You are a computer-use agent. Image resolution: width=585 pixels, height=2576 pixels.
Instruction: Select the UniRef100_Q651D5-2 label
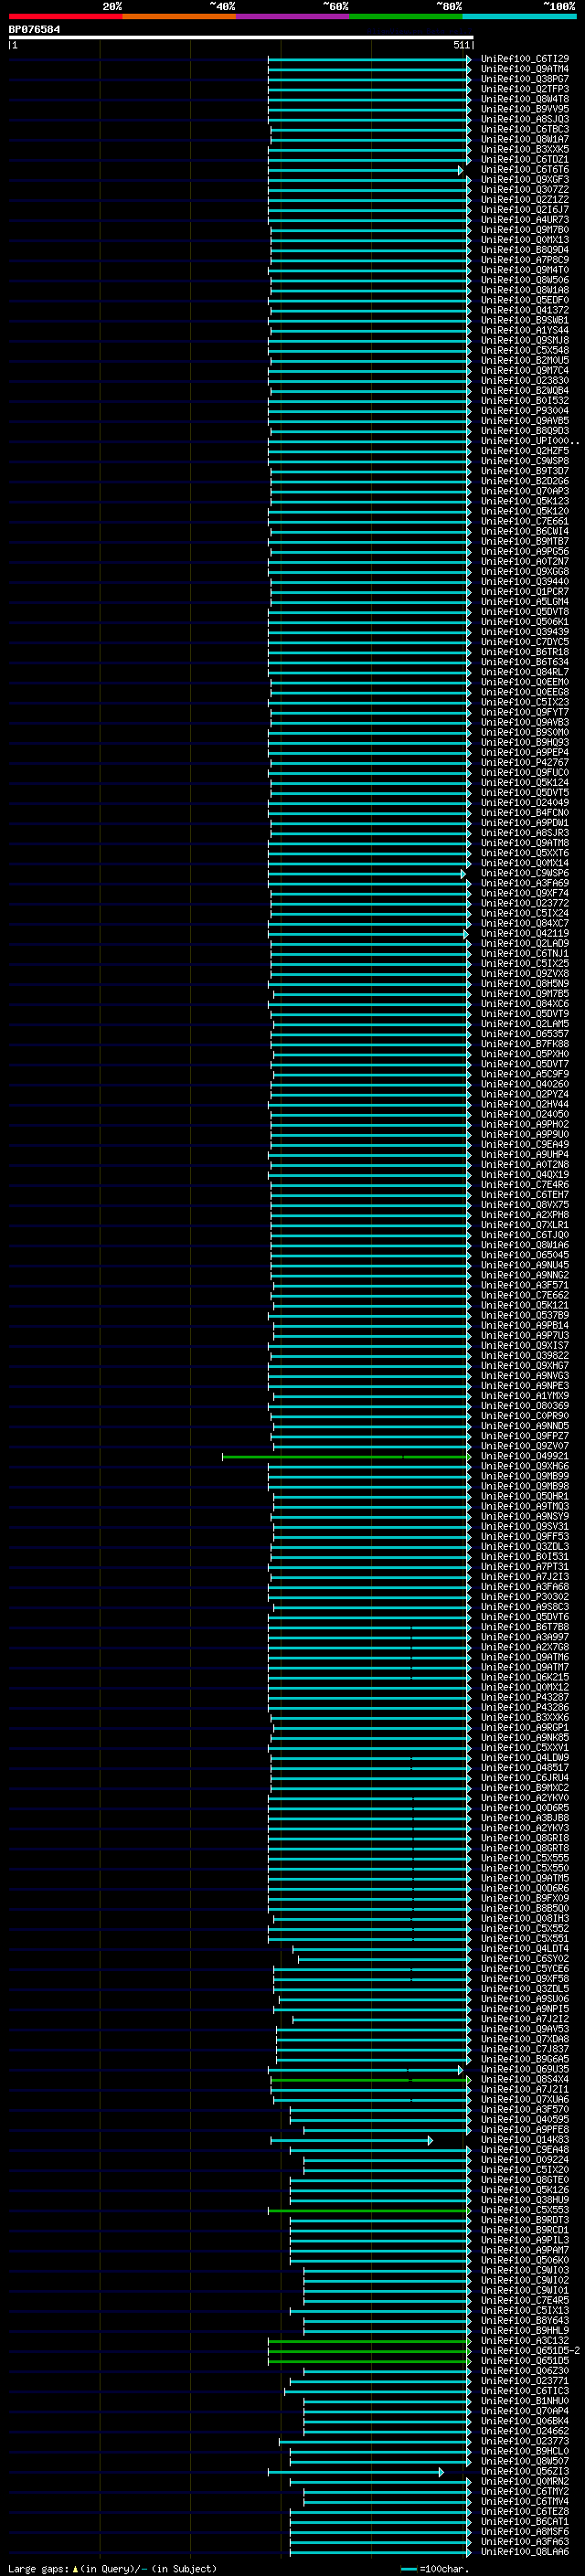530,2350
